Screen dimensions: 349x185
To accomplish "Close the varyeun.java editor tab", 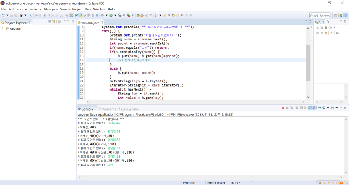I will point(102,23).
